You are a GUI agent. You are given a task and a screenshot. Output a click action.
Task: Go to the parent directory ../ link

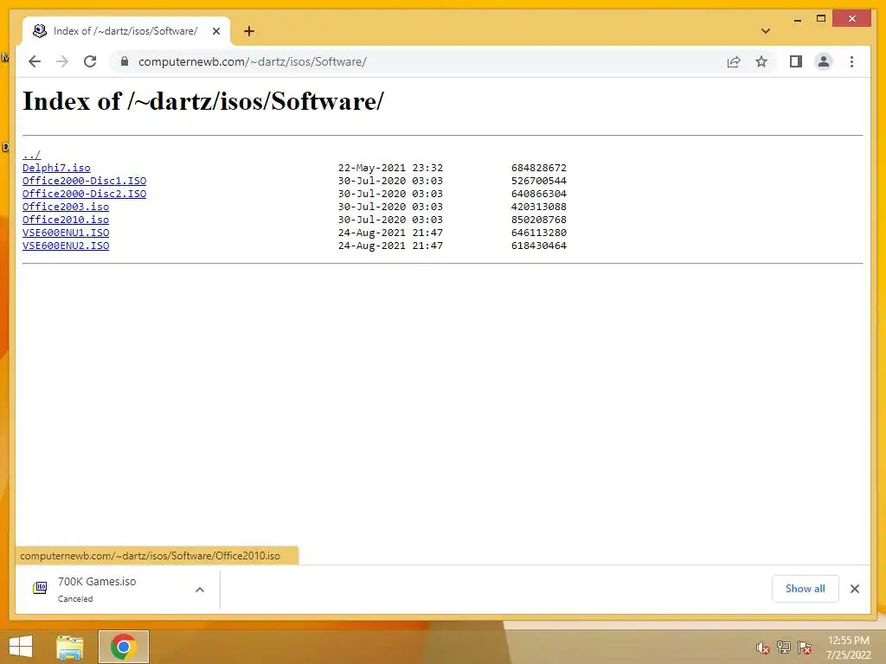point(32,155)
